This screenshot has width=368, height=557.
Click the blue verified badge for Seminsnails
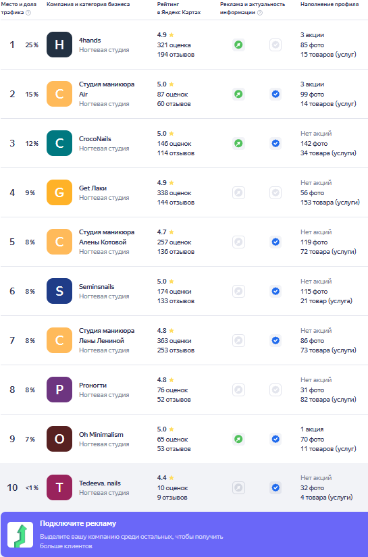(275, 291)
